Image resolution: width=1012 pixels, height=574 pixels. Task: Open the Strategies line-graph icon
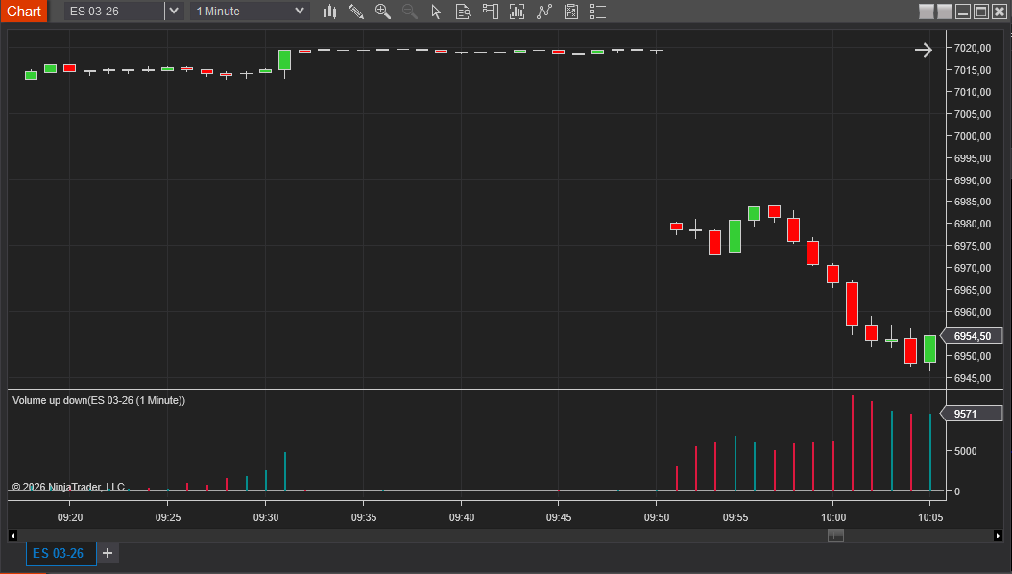[x=544, y=11]
